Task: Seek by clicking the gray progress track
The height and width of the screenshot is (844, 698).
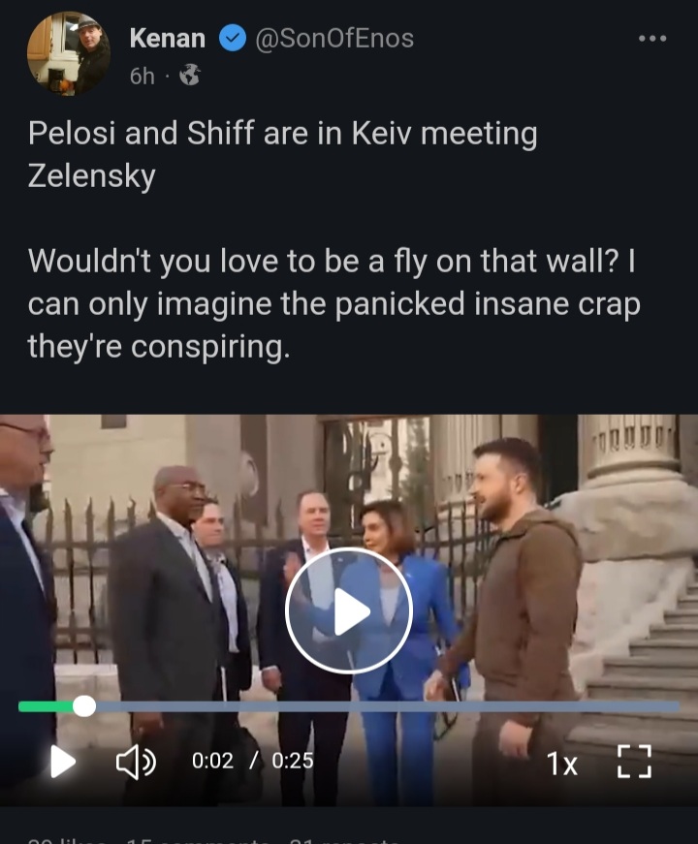Action: 388,706
